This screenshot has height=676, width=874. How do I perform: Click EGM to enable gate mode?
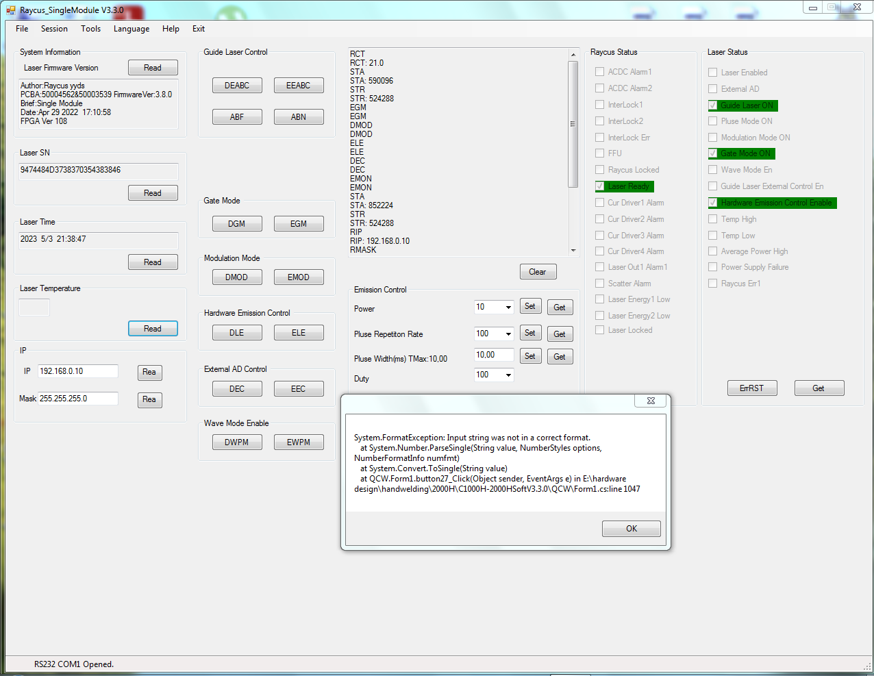[x=299, y=224]
